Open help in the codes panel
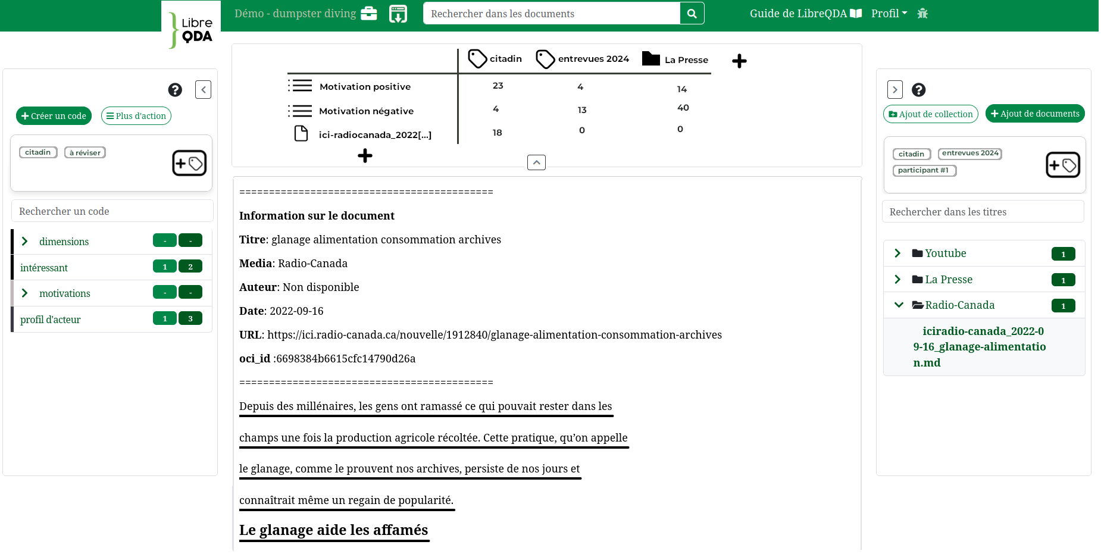Viewport: 1101px width, 554px height. 175,90
